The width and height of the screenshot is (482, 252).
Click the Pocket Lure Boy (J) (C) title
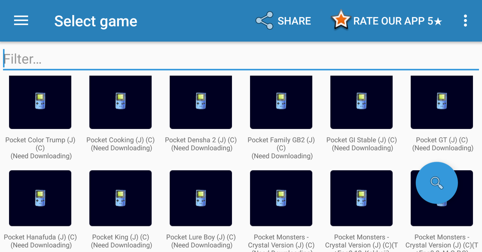201,237
